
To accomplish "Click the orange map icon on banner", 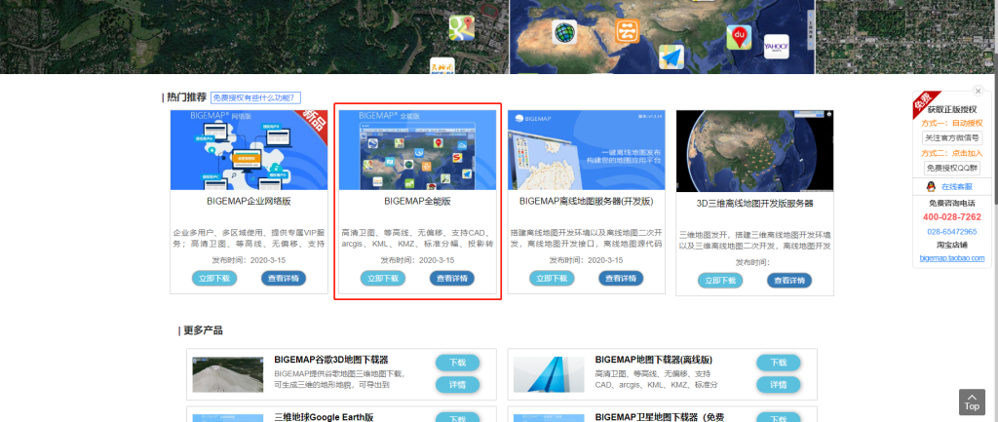I will (628, 30).
